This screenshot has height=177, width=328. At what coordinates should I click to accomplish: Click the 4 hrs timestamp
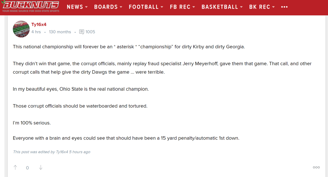tap(36, 32)
